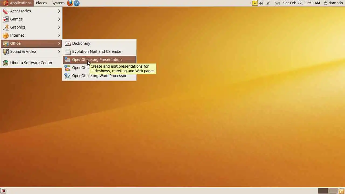The width and height of the screenshot is (345, 194).
Task: Select the Sound & Video menu entry
Action: (x=31, y=51)
